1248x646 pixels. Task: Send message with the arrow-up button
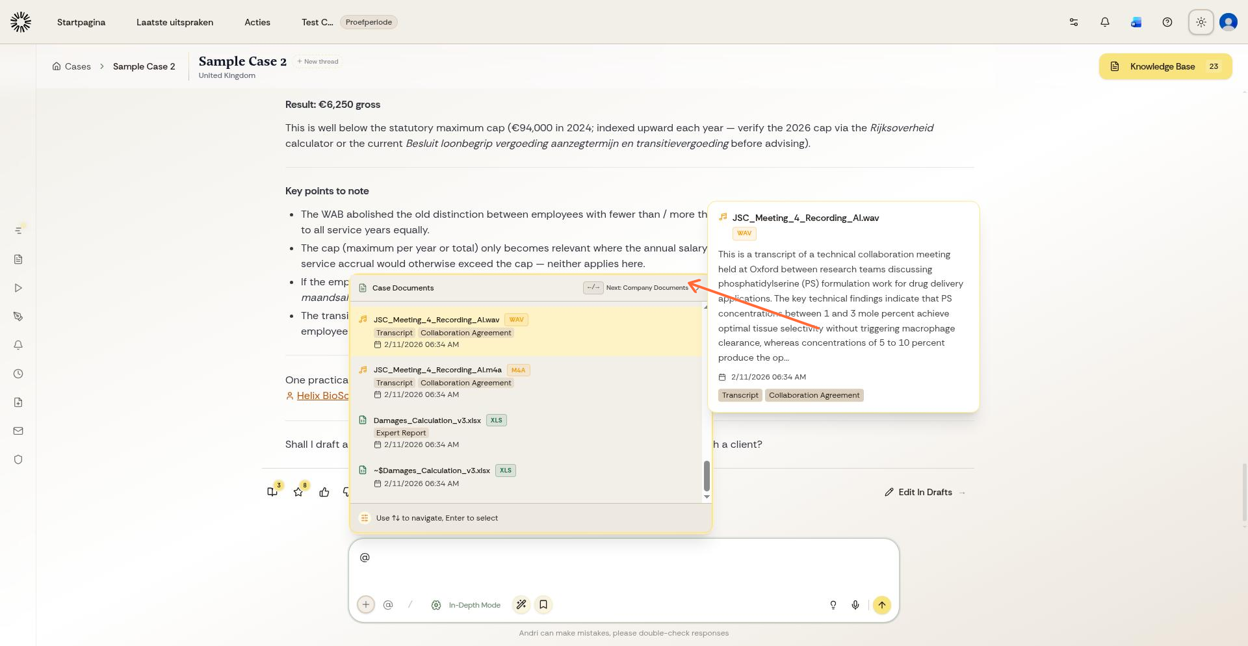click(x=882, y=605)
